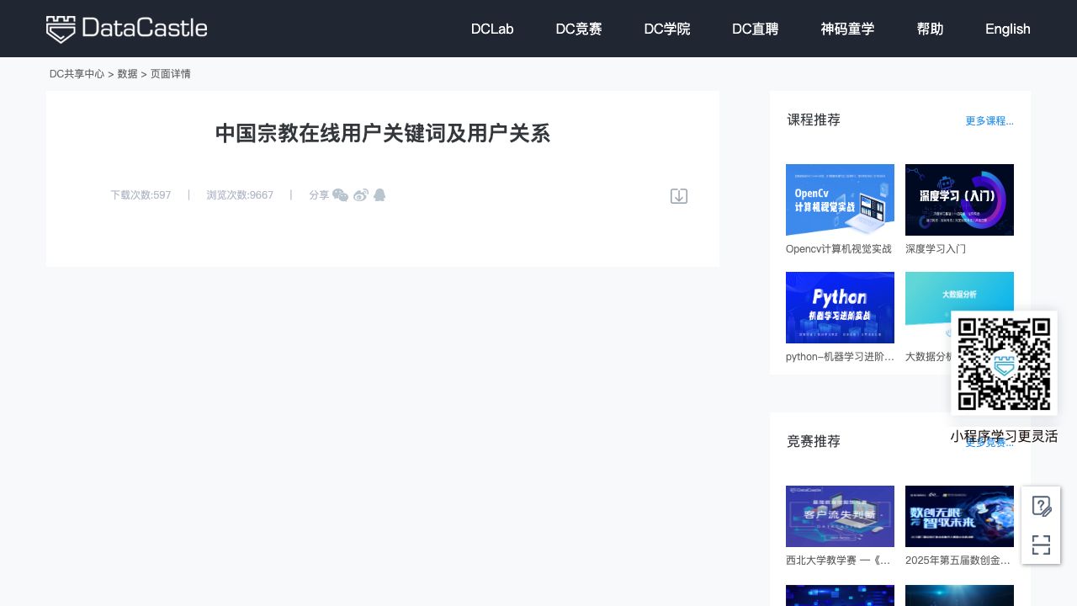Click the download dataset icon
Image resolution: width=1077 pixels, height=606 pixels.
(679, 196)
